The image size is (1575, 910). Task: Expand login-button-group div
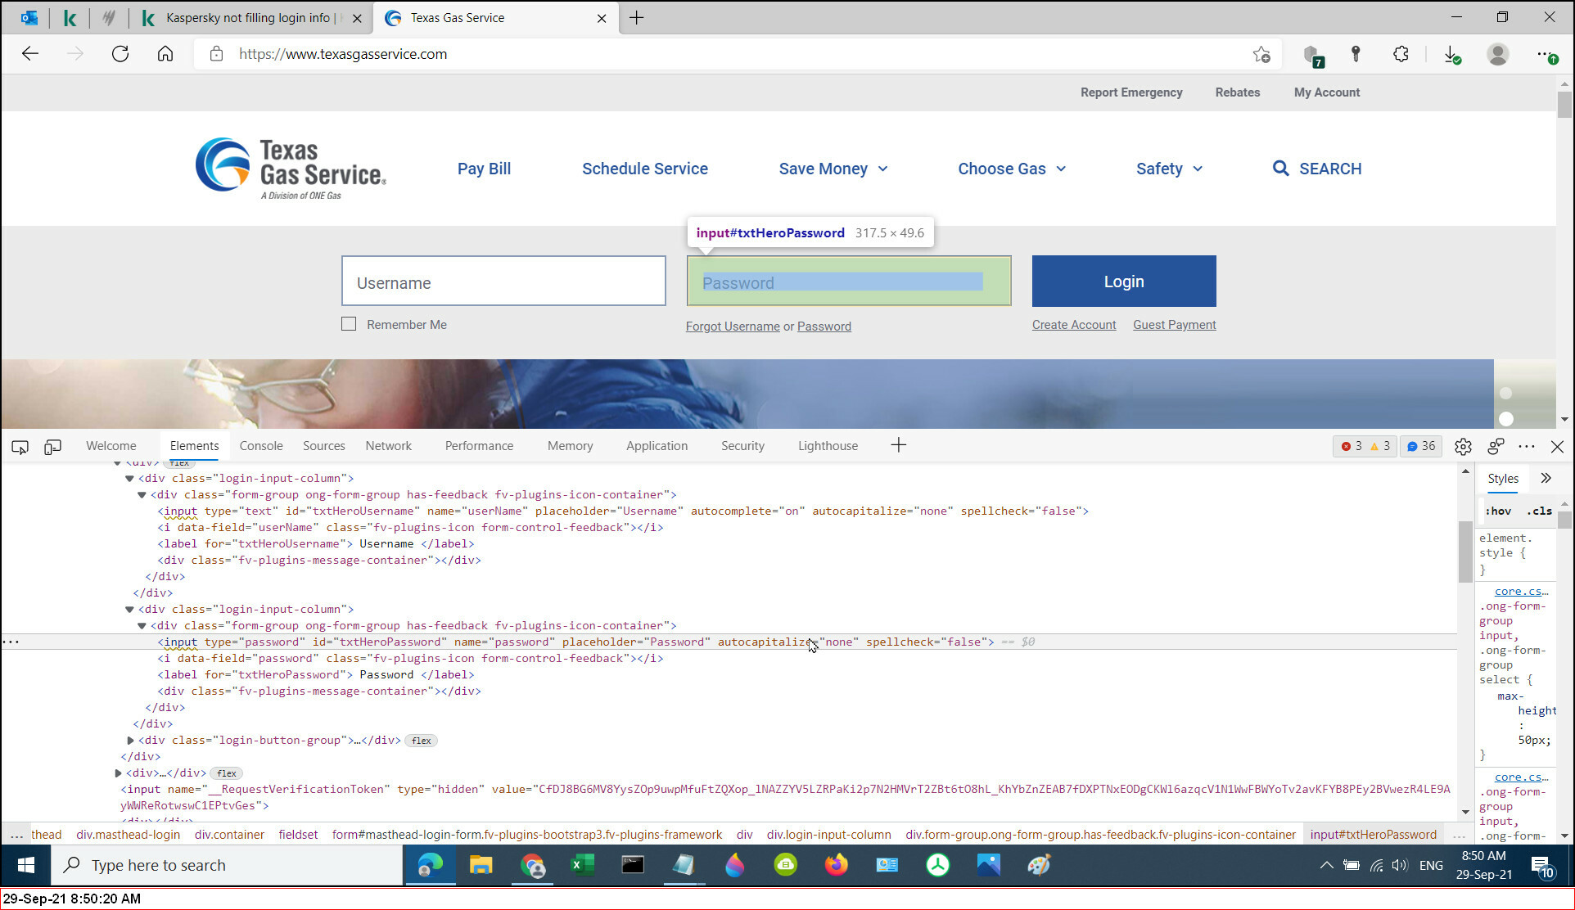(x=130, y=740)
